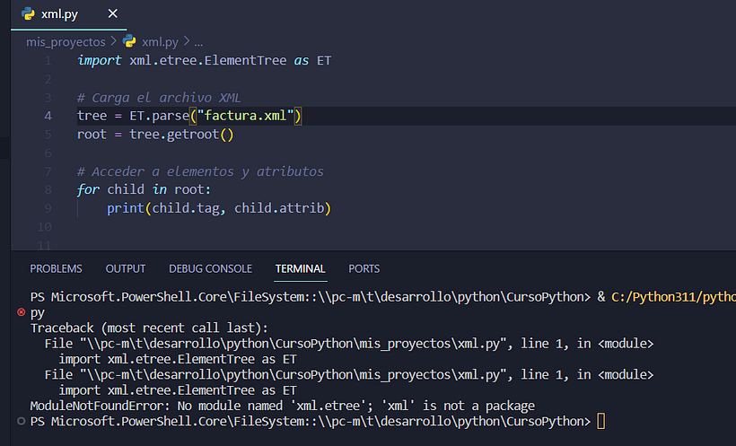Switch to the PROBLEMS panel tab
Screen dimensions: 736x446
pos(56,268)
